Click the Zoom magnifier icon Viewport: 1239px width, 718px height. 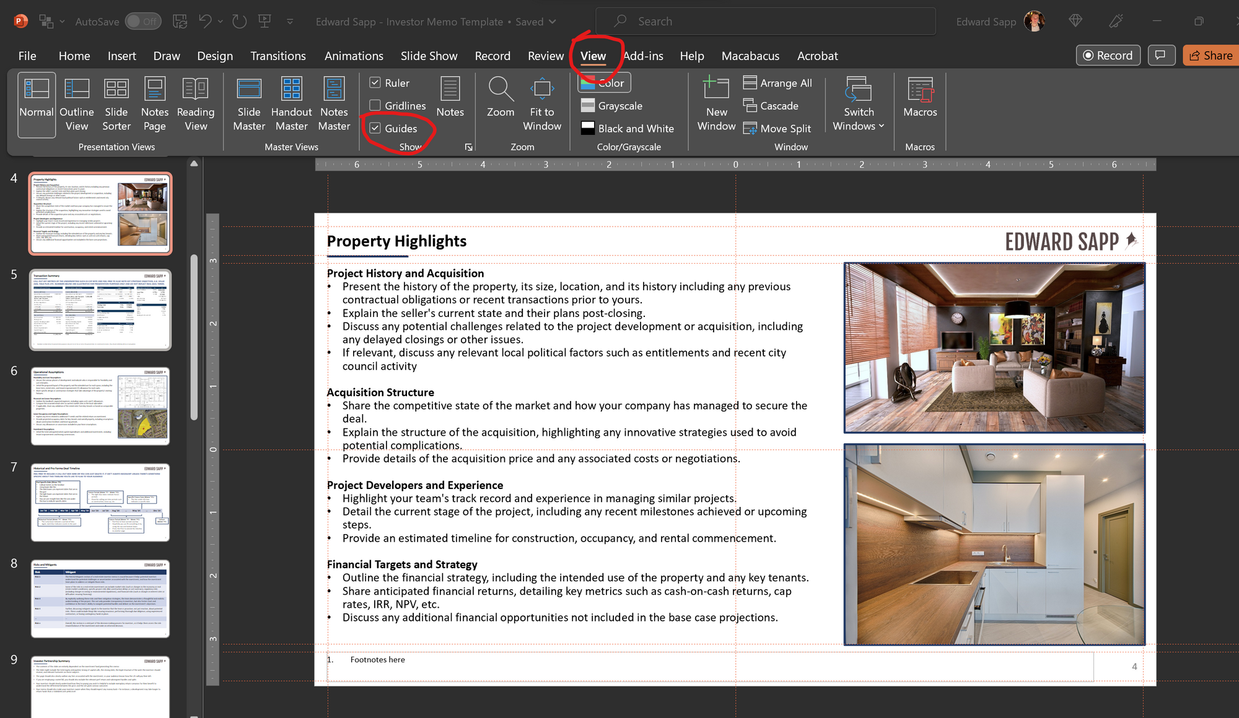[x=500, y=90]
